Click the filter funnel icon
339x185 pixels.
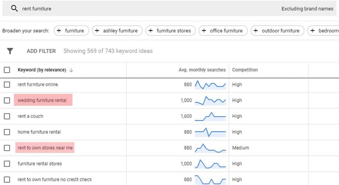(10, 51)
